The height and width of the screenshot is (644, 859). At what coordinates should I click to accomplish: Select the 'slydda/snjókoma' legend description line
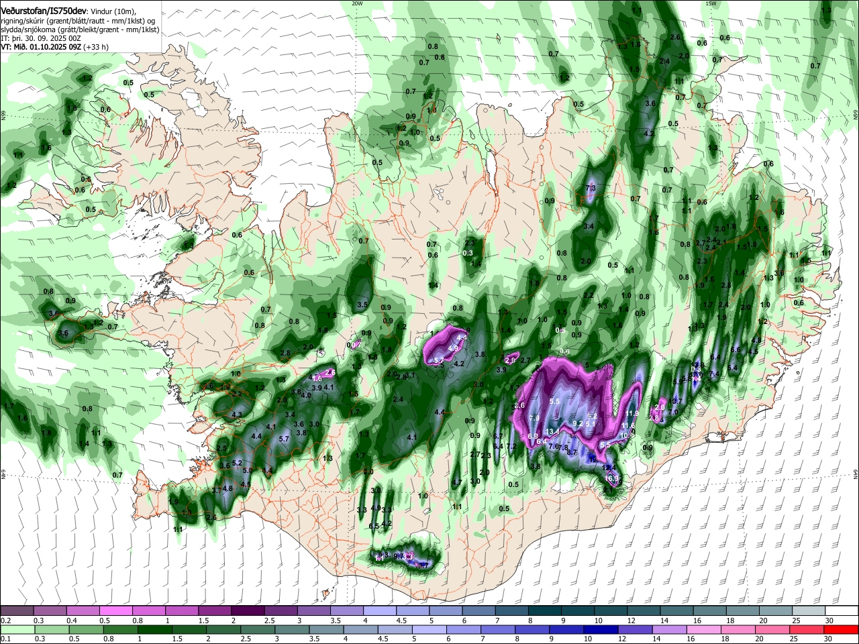(x=80, y=30)
